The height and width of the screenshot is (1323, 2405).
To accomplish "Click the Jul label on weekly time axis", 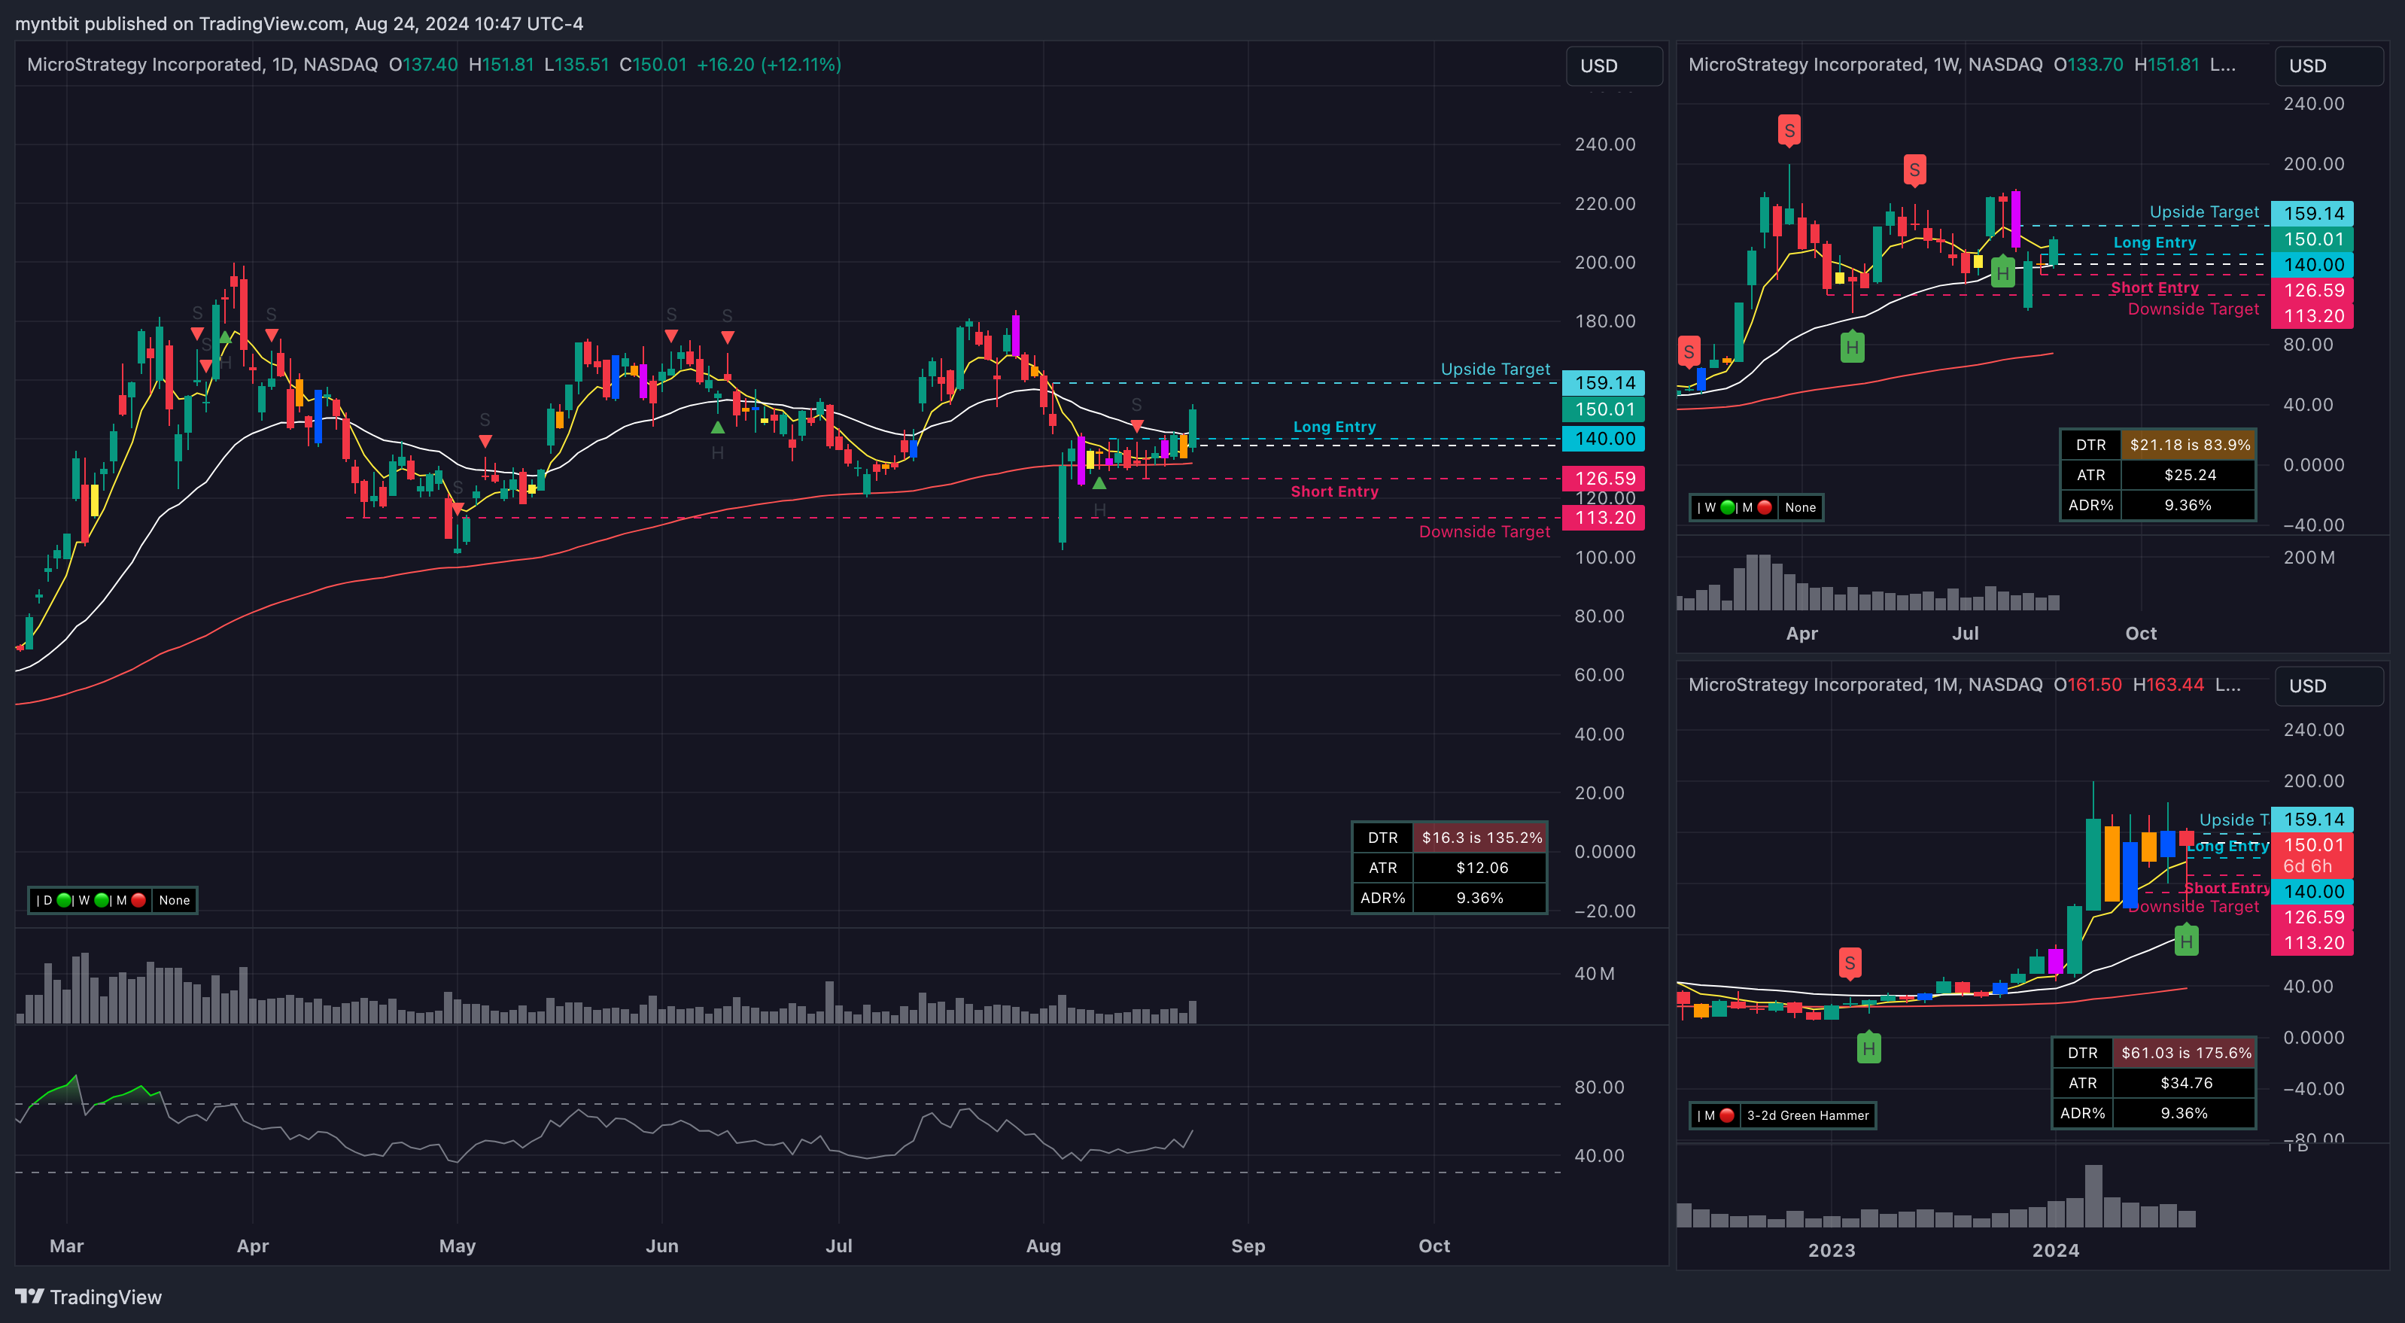I will tap(1964, 633).
